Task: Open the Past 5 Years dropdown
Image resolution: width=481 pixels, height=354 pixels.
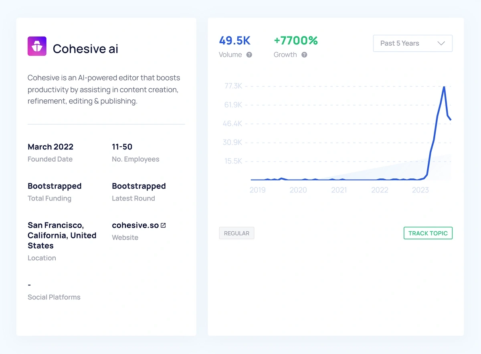Action: tap(412, 43)
